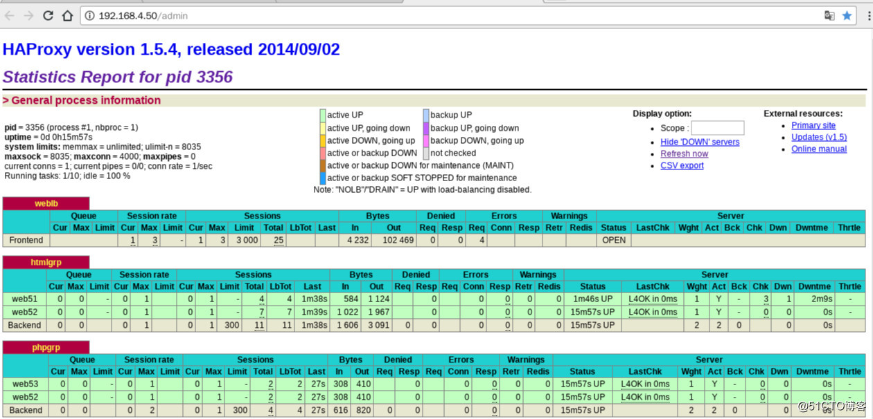873x419 pixels.
Task: Click web52 server name in htmlgrp
Action: (x=25, y=312)
